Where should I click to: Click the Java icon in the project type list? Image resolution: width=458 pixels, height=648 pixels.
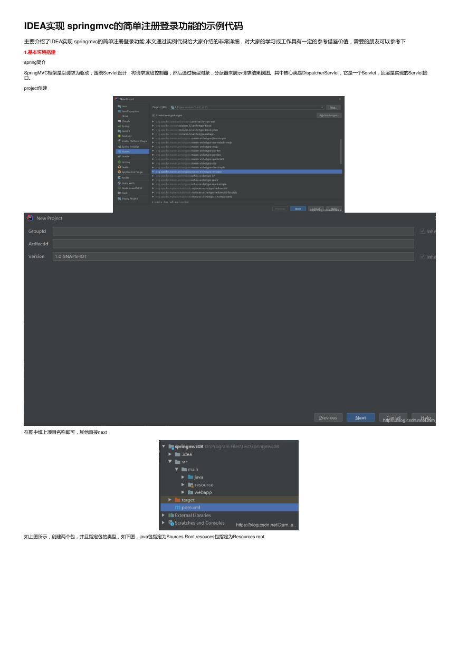click(x=120, y=106)
